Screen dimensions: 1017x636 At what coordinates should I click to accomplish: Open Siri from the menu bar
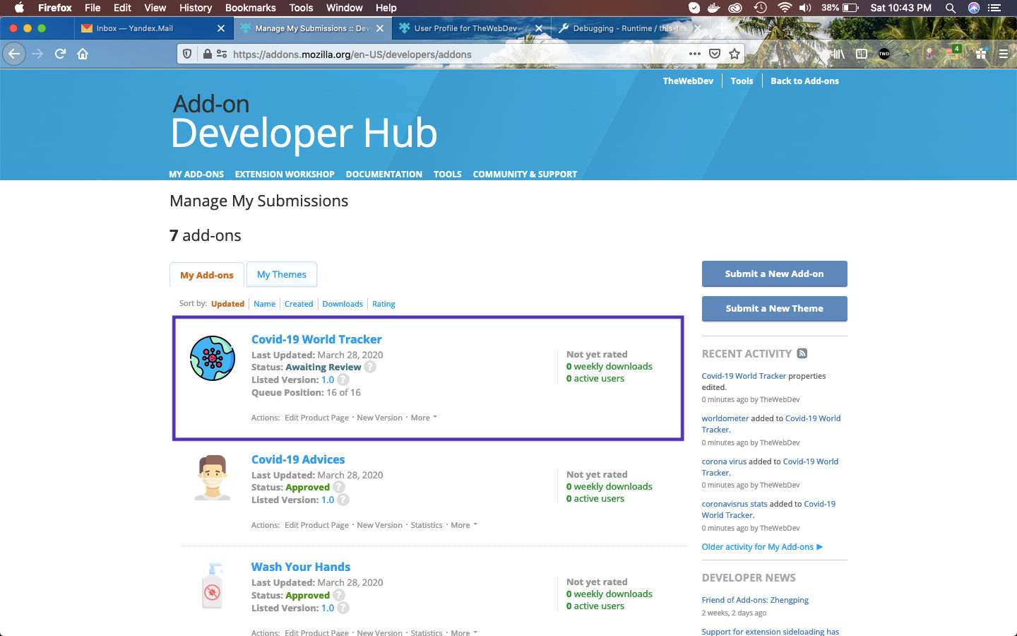pos(974,8)
